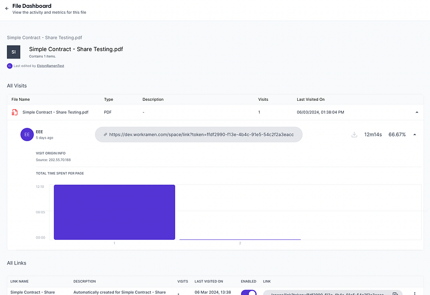Click the '06/03/2024, 01:38:04 PM' timestamp
This screenshot has width=430, height=295.
pyautogui.click(x=320, y=112)
